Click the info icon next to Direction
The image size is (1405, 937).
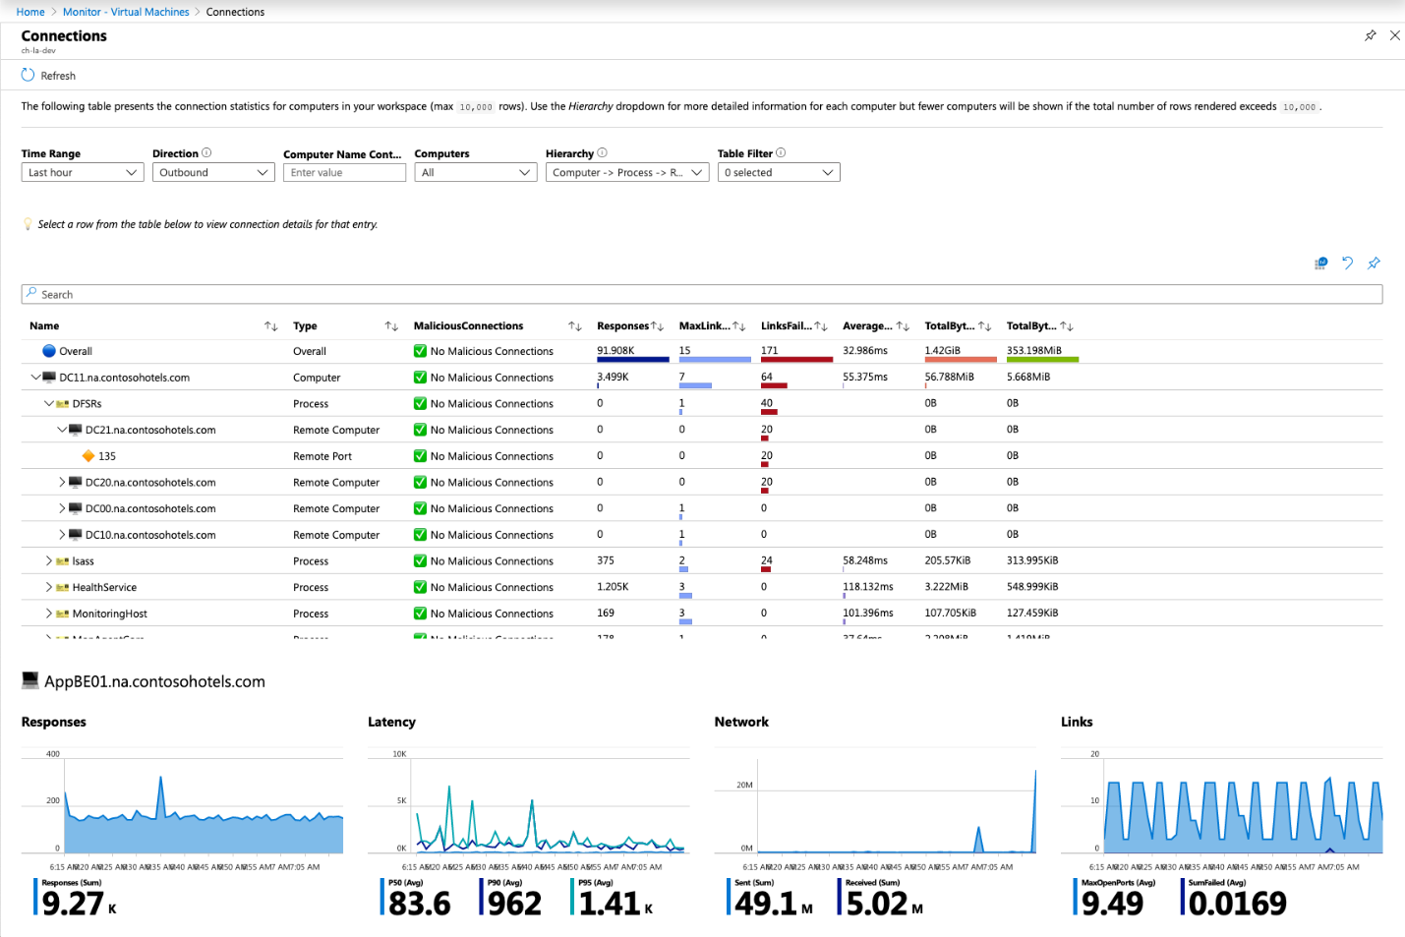[x=206, y=152]
